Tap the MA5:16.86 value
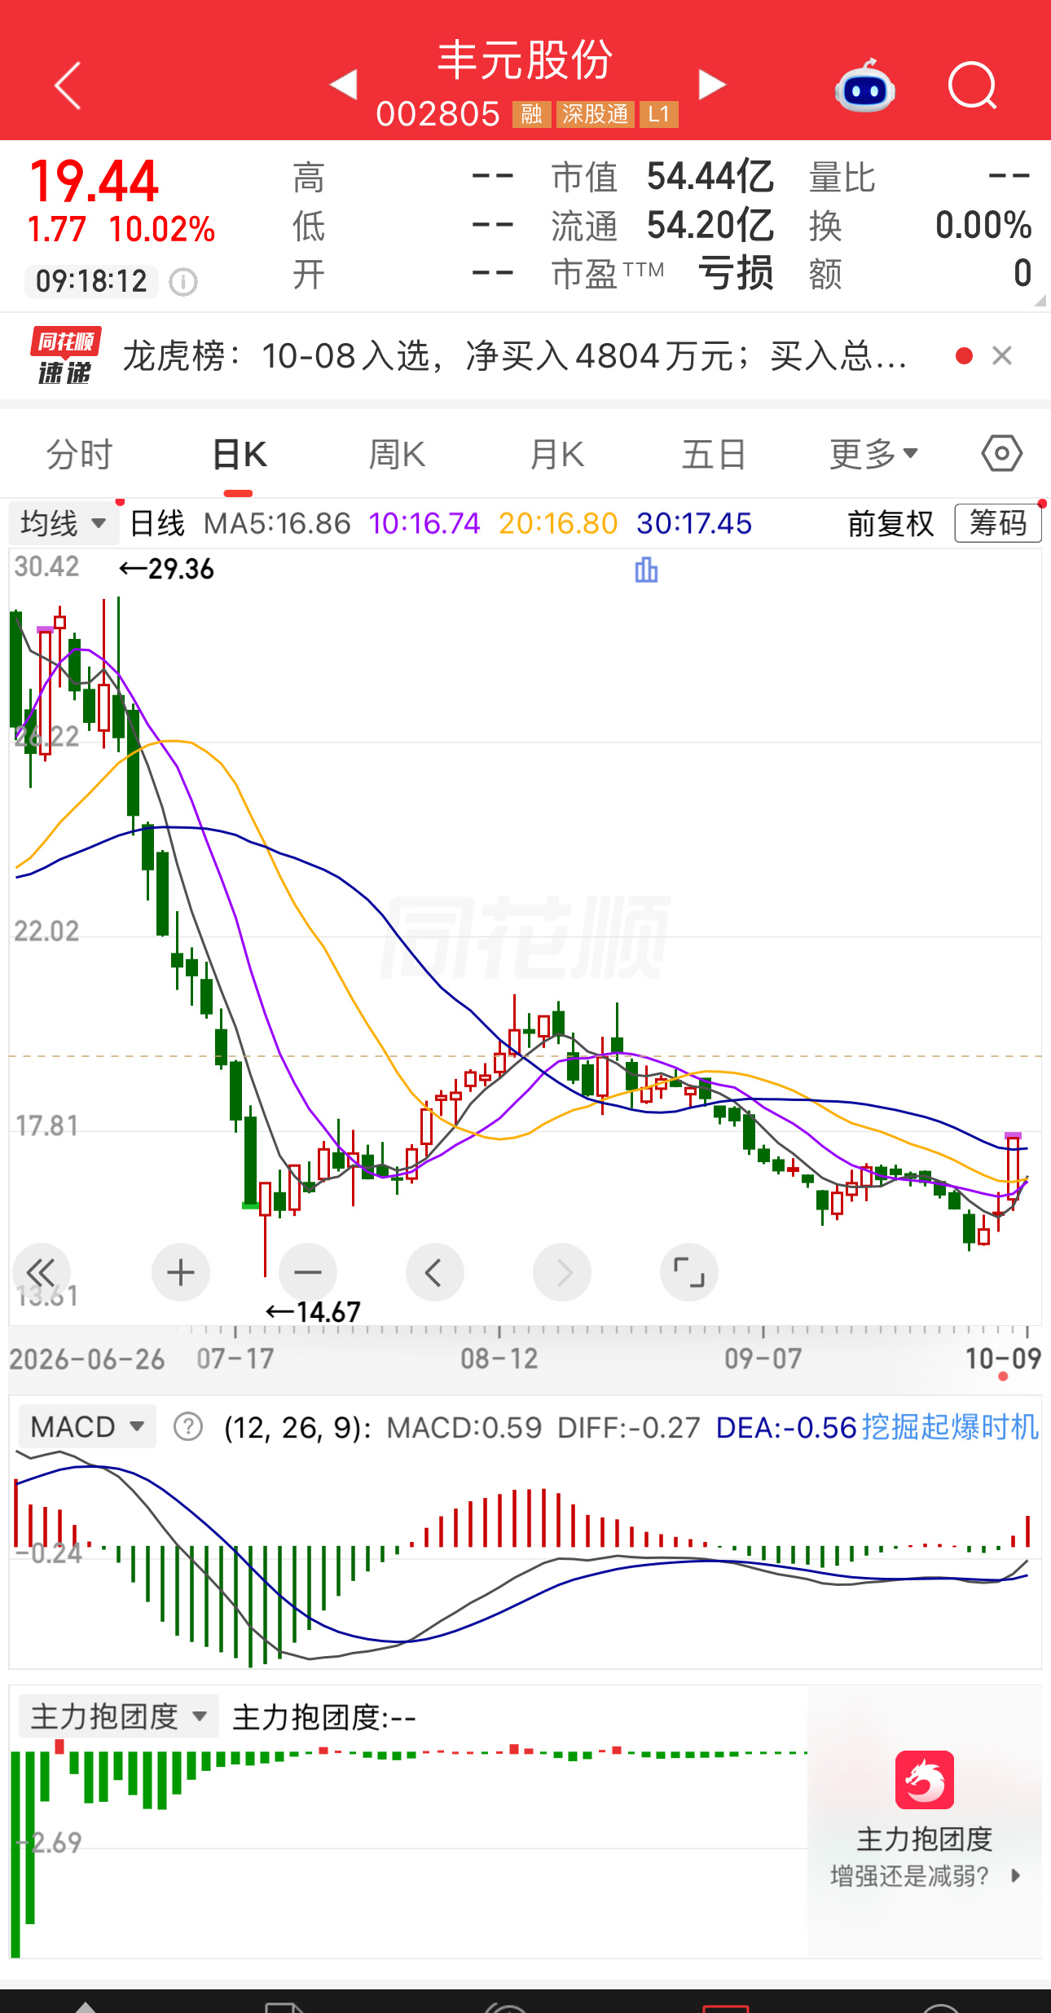Viewport: 1051px width, 2013px height. [x=277, y=523]
